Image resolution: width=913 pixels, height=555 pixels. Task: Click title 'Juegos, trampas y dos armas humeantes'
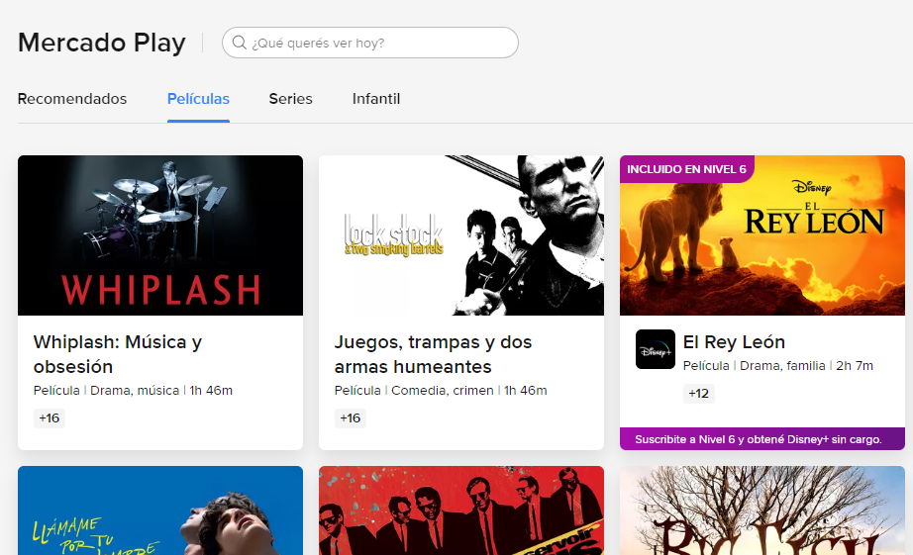point(433,354)
